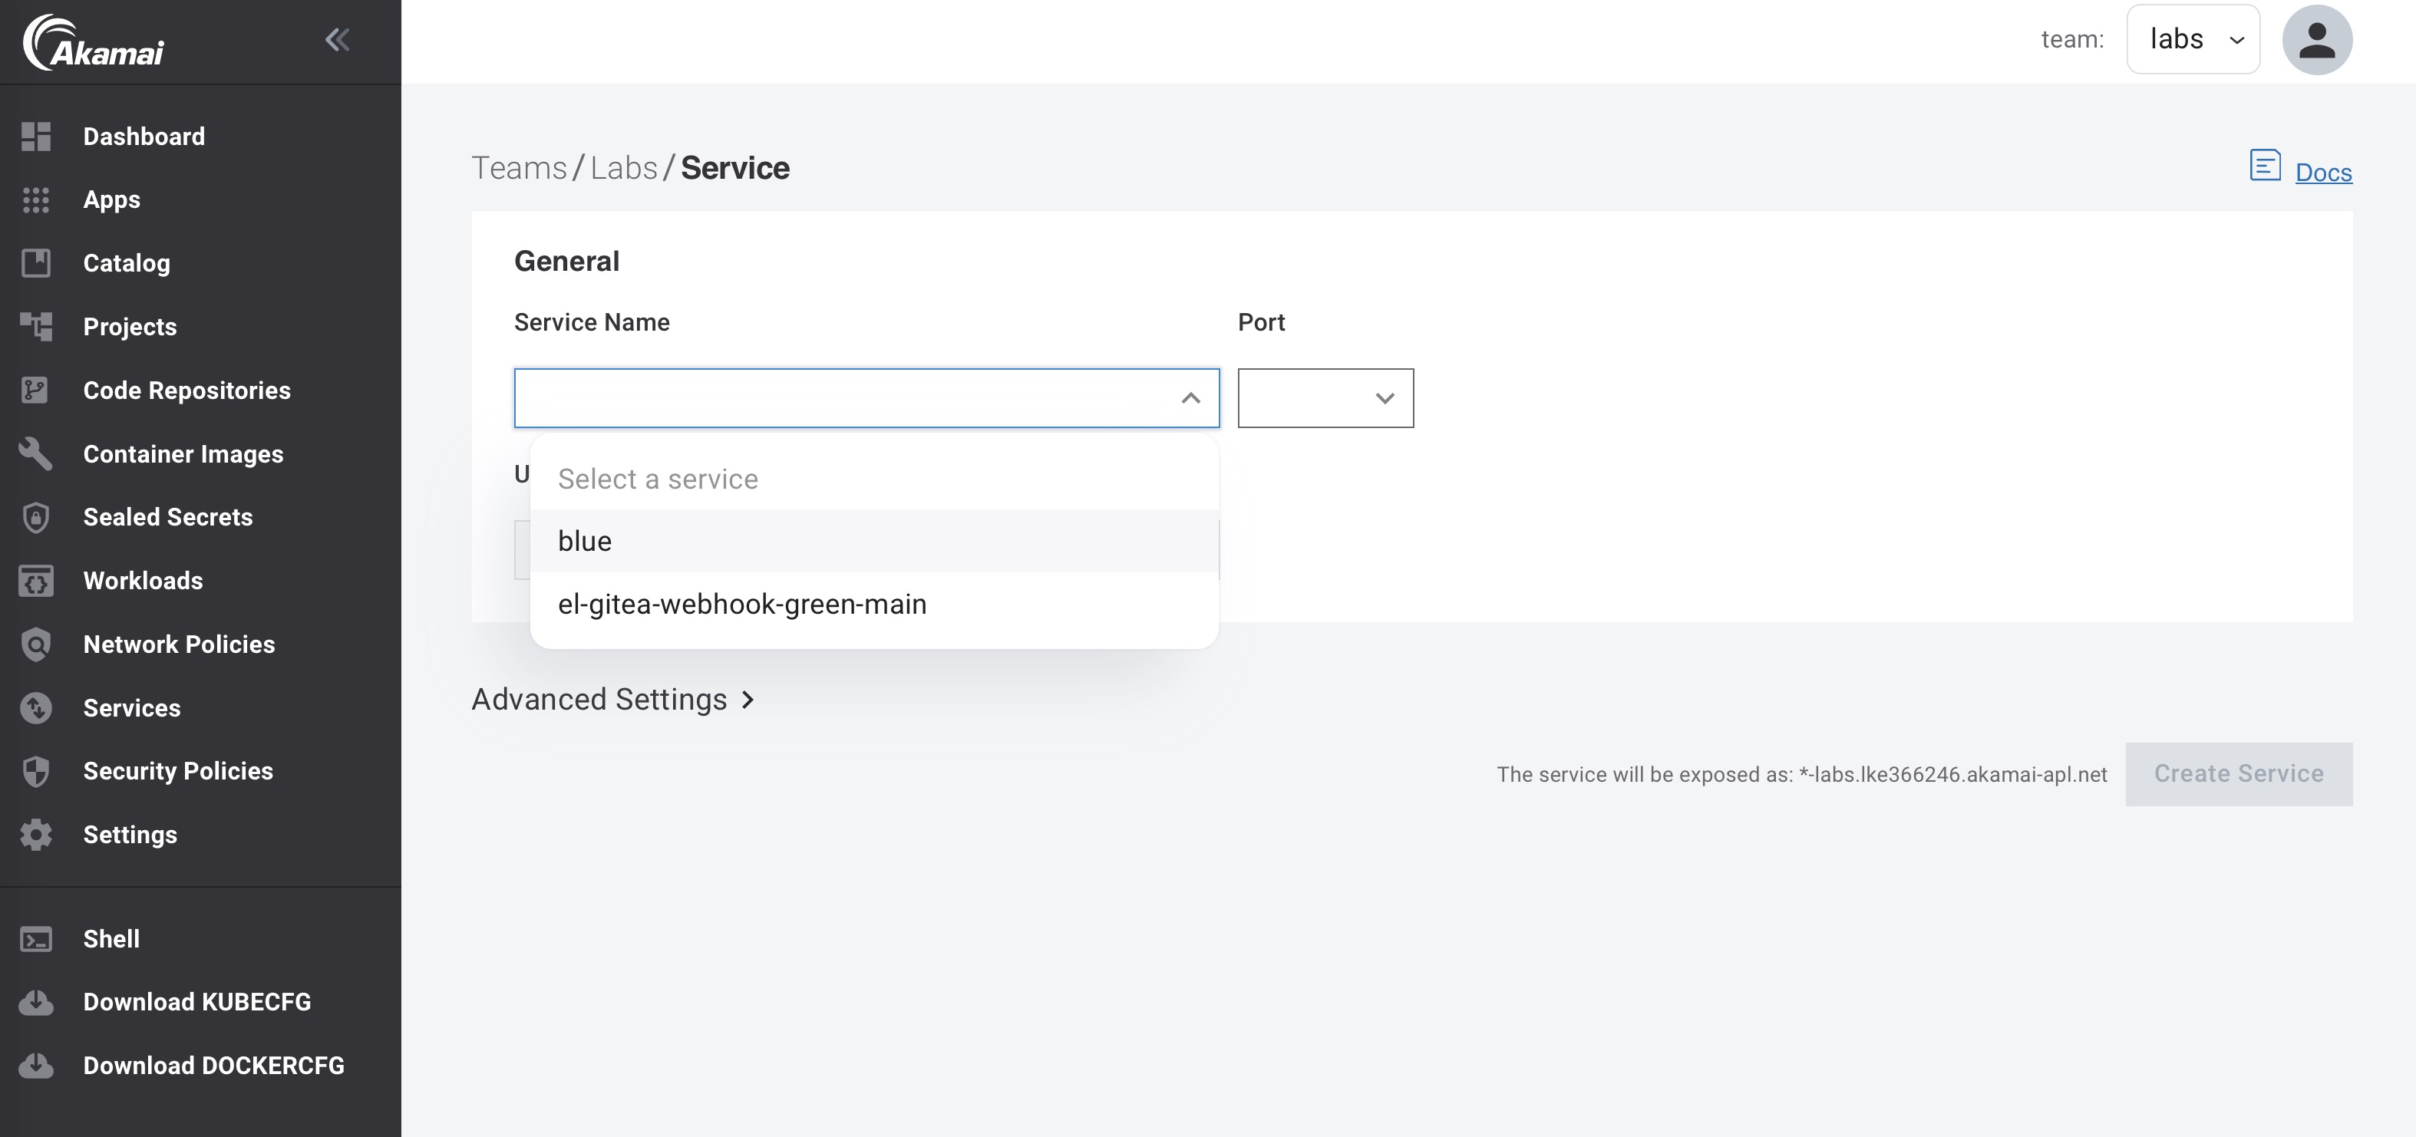Click the Code Repositories icon
Viewport: 2416px width, 1137px height.
pyautogui.click(x=35, y=390)
